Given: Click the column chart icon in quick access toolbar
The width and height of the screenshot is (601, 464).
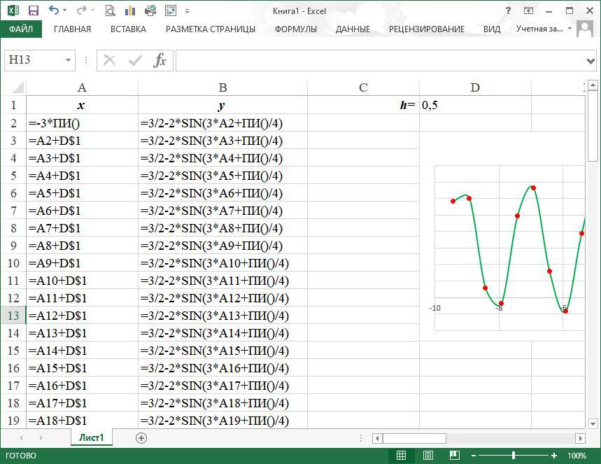Looking at the screenshot, I should (x=130, y=10).
